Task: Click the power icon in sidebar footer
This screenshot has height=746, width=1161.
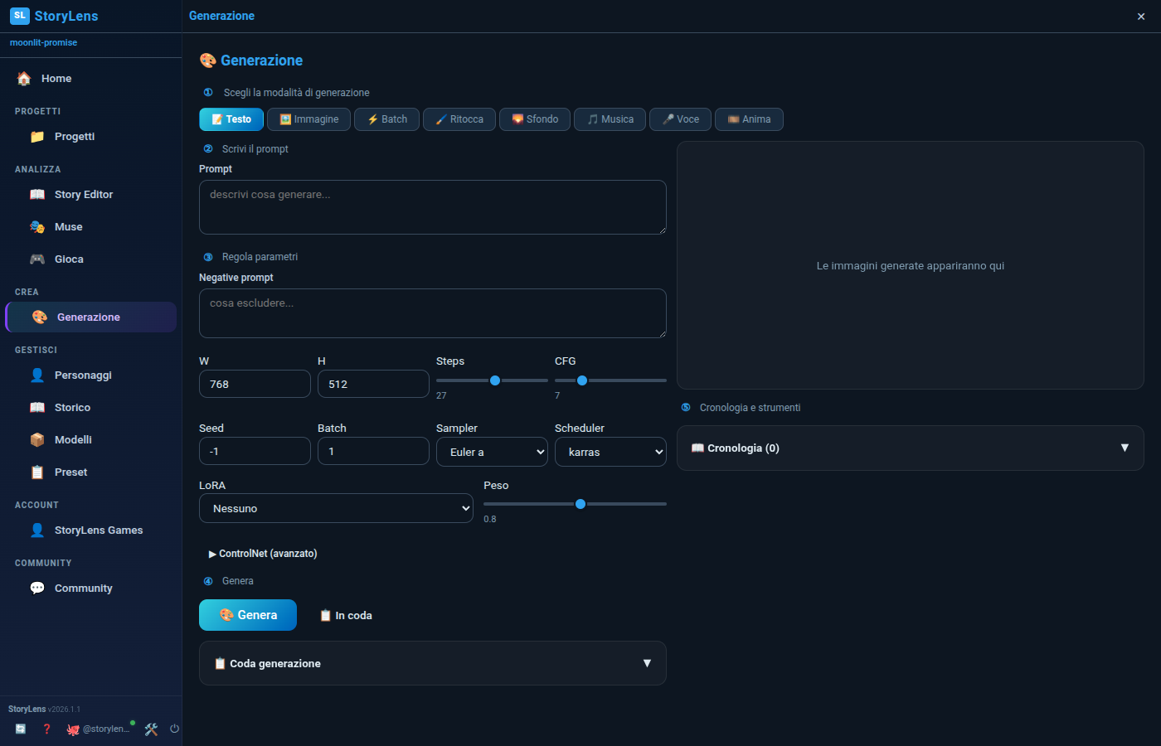Action: pos(174,729)
